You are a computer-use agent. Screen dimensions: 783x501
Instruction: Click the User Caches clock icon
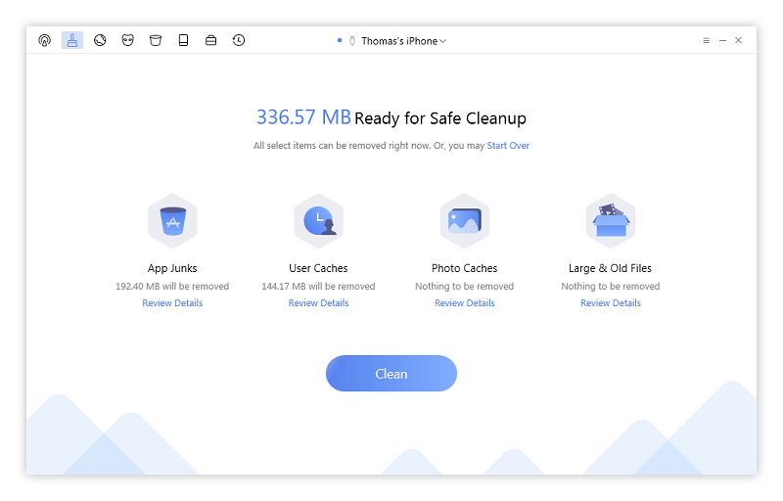point(319,221)
